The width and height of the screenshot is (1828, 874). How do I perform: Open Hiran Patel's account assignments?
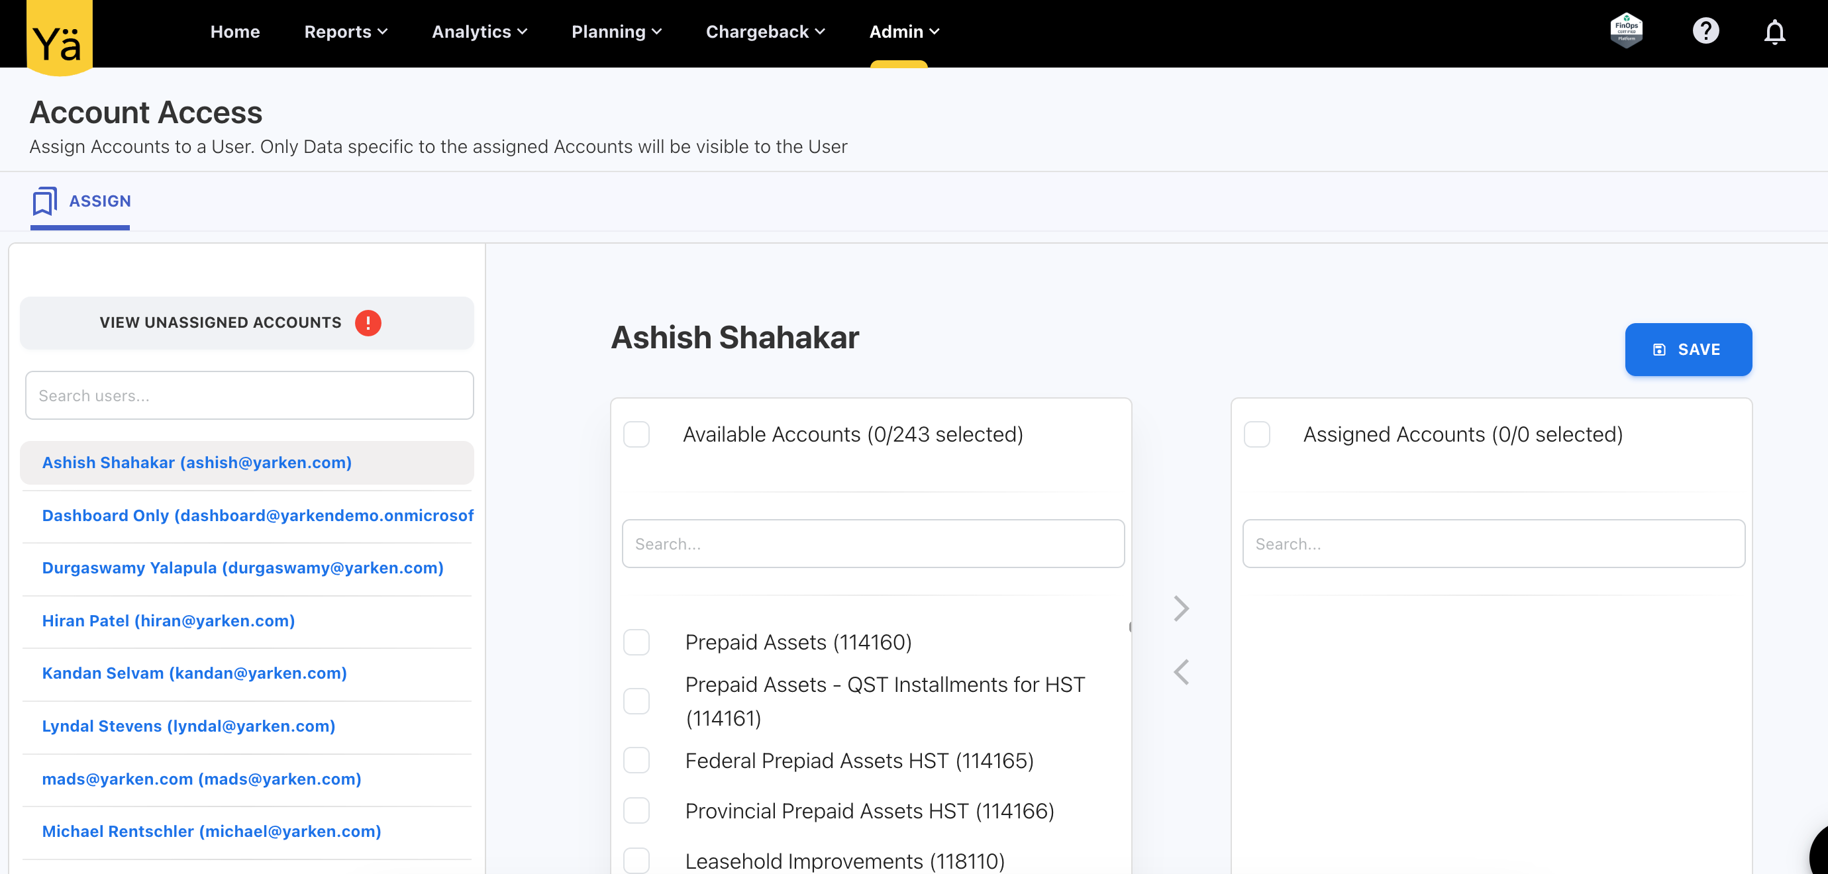168,620
